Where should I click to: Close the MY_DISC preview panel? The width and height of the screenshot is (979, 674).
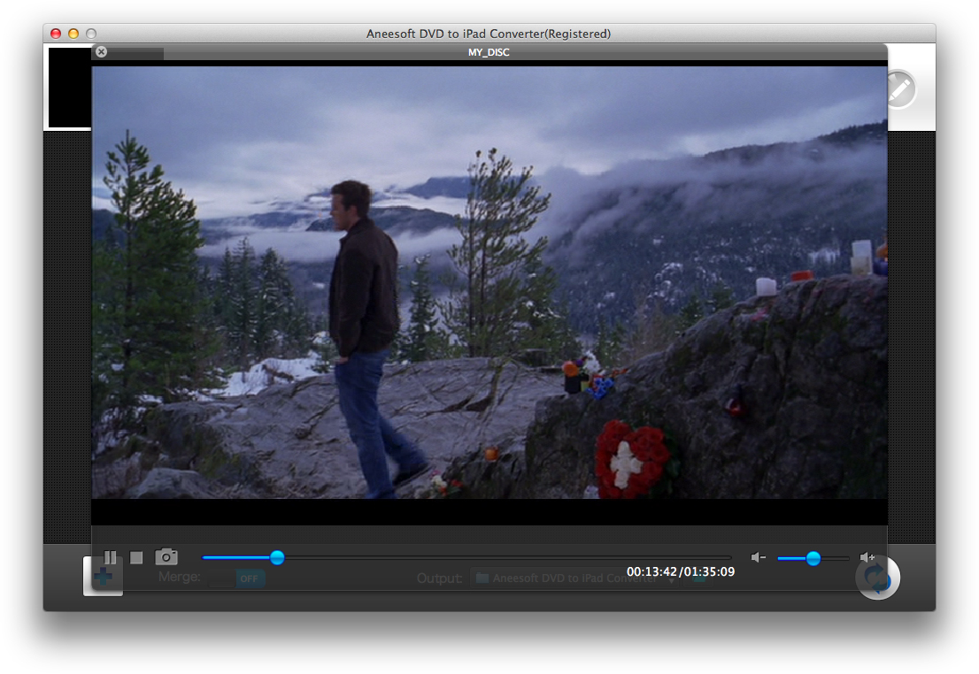click(101, 52)
